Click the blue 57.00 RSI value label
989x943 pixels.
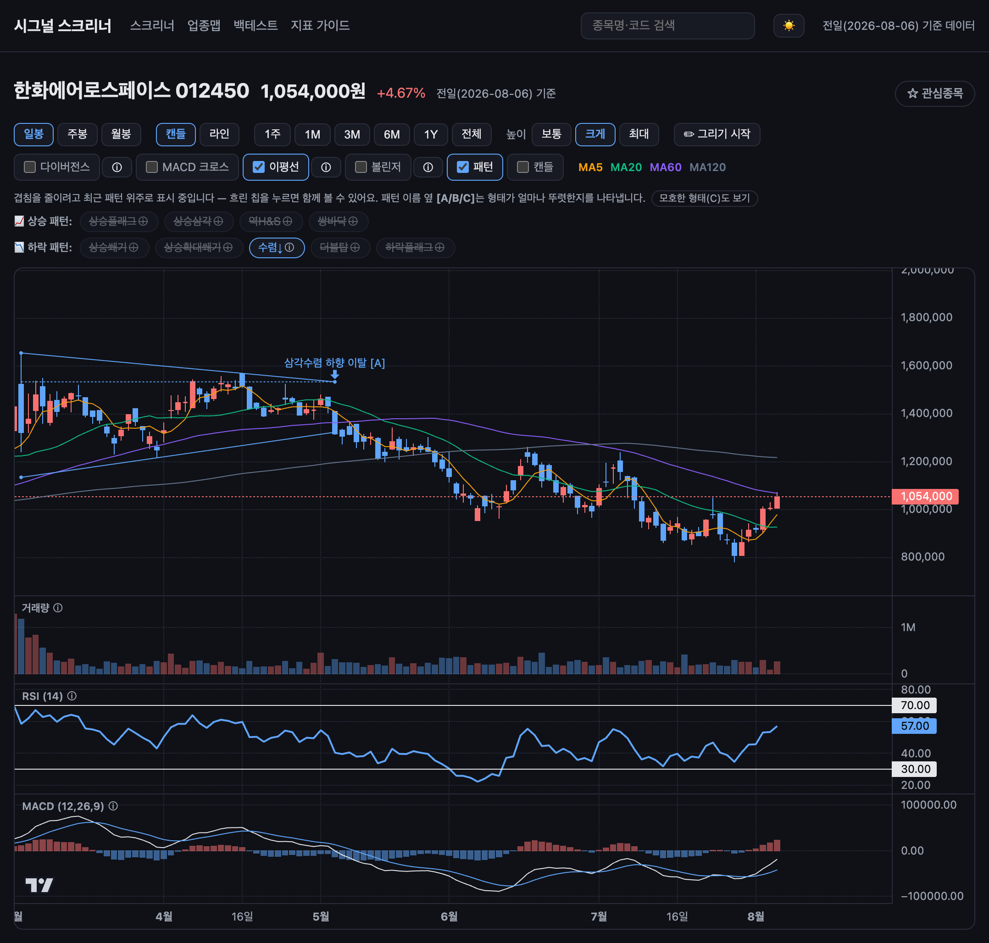[914, 726]
